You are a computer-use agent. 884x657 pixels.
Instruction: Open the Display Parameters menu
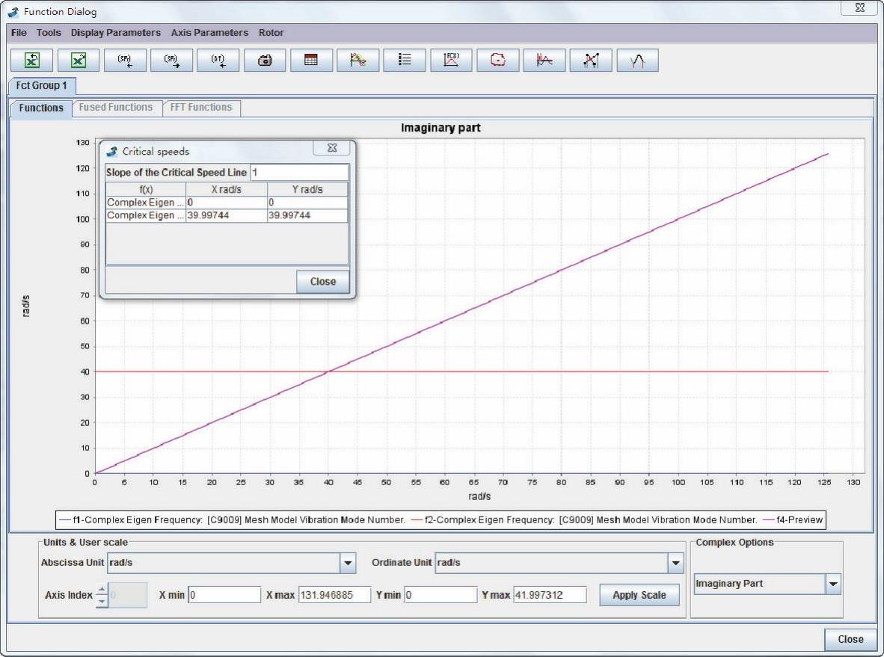pyautogui.click(x=116, y=33)
